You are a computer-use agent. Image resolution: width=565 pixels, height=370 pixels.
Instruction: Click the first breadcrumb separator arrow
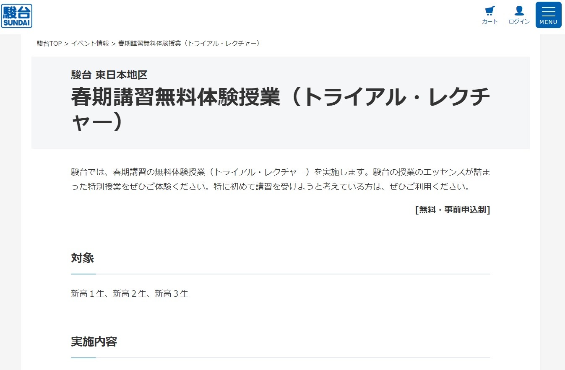click(66, 43)
